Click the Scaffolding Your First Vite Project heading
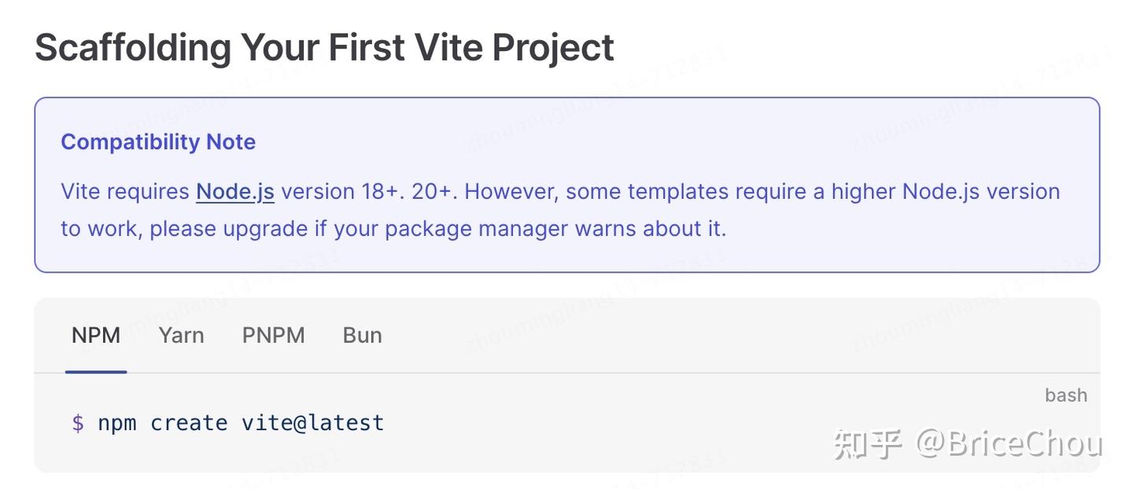The width and height of the screenshot is (1133, 489). pyautogui.click(x=324, y=47)
